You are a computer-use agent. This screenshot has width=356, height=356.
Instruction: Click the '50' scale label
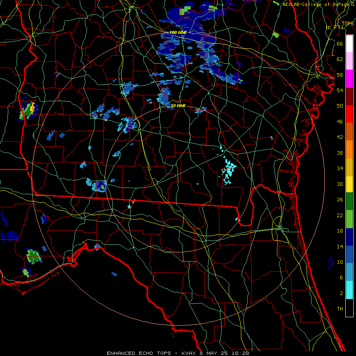340,106
